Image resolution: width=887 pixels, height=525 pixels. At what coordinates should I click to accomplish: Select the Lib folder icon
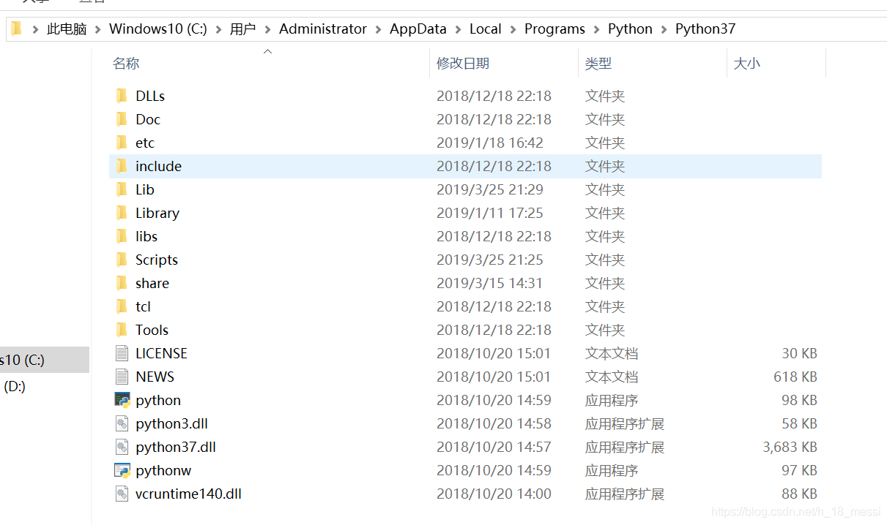click(122, 189)
